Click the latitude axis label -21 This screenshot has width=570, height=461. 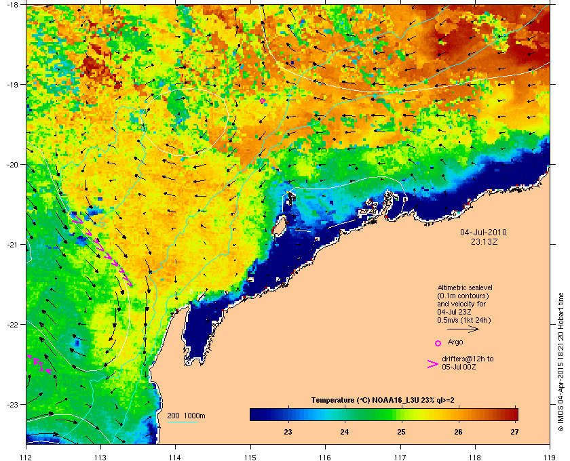pyautogui.click(x=12, y=244)
